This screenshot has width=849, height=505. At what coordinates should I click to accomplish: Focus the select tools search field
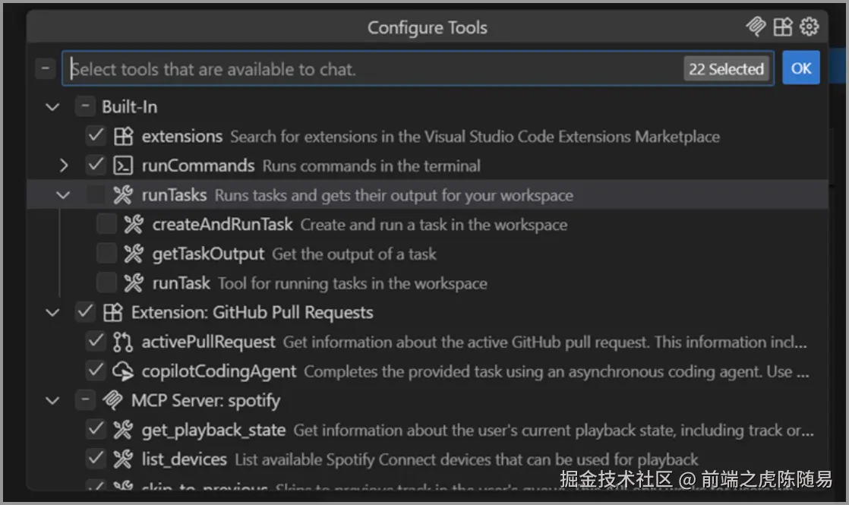click(374, 69)
